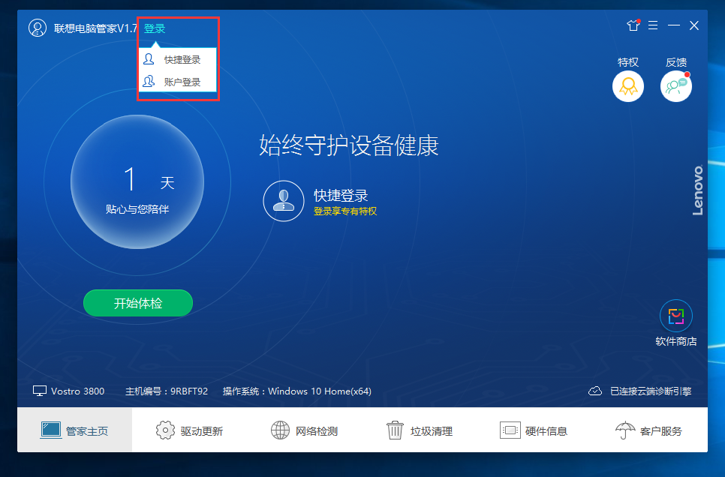
Task: Click the 客户服务 umbrella icon
Action: [x=626, y=430]
